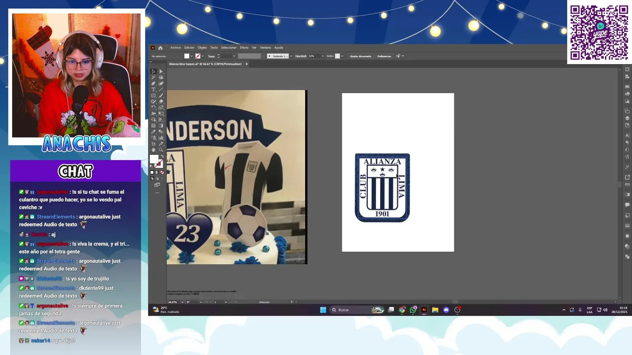
Task: Expand stroke weight dropdown
Action: click(x=234, y=56)
